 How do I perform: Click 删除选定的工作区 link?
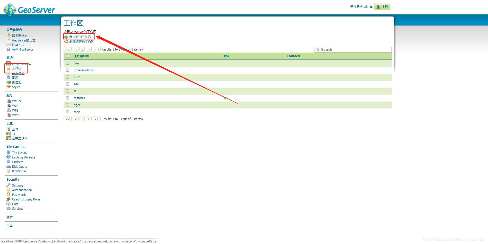82,41
